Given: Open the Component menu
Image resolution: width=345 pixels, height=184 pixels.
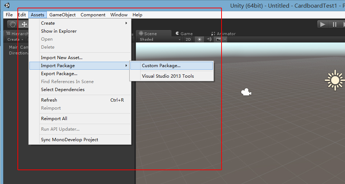Looking at the screenshot, I should [93, 15].
